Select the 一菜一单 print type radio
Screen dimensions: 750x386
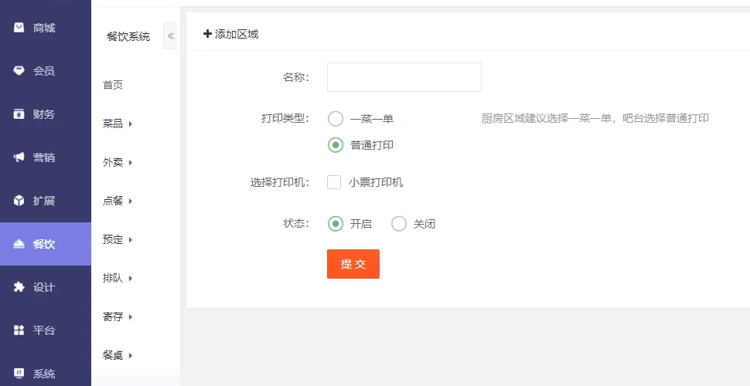pos(336,118)
